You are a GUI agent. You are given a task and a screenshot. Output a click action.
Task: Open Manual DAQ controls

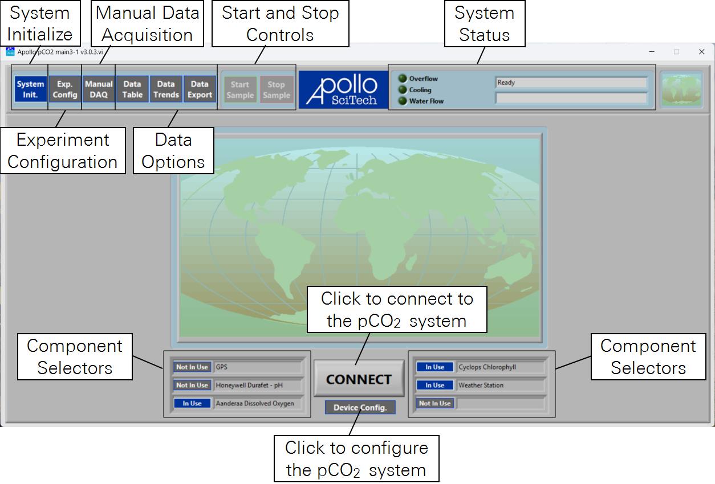99,90
